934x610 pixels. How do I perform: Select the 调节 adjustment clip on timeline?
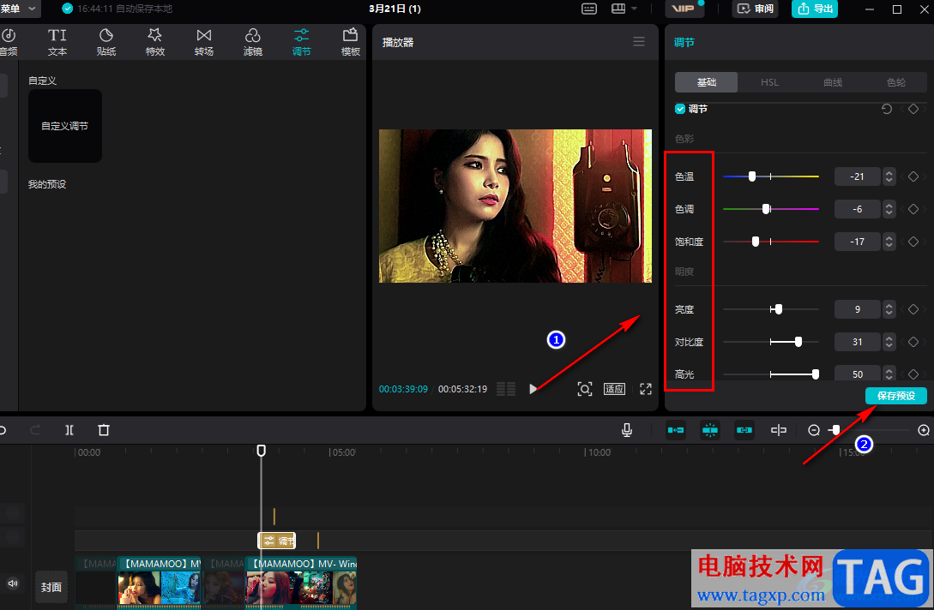(277, 541)
